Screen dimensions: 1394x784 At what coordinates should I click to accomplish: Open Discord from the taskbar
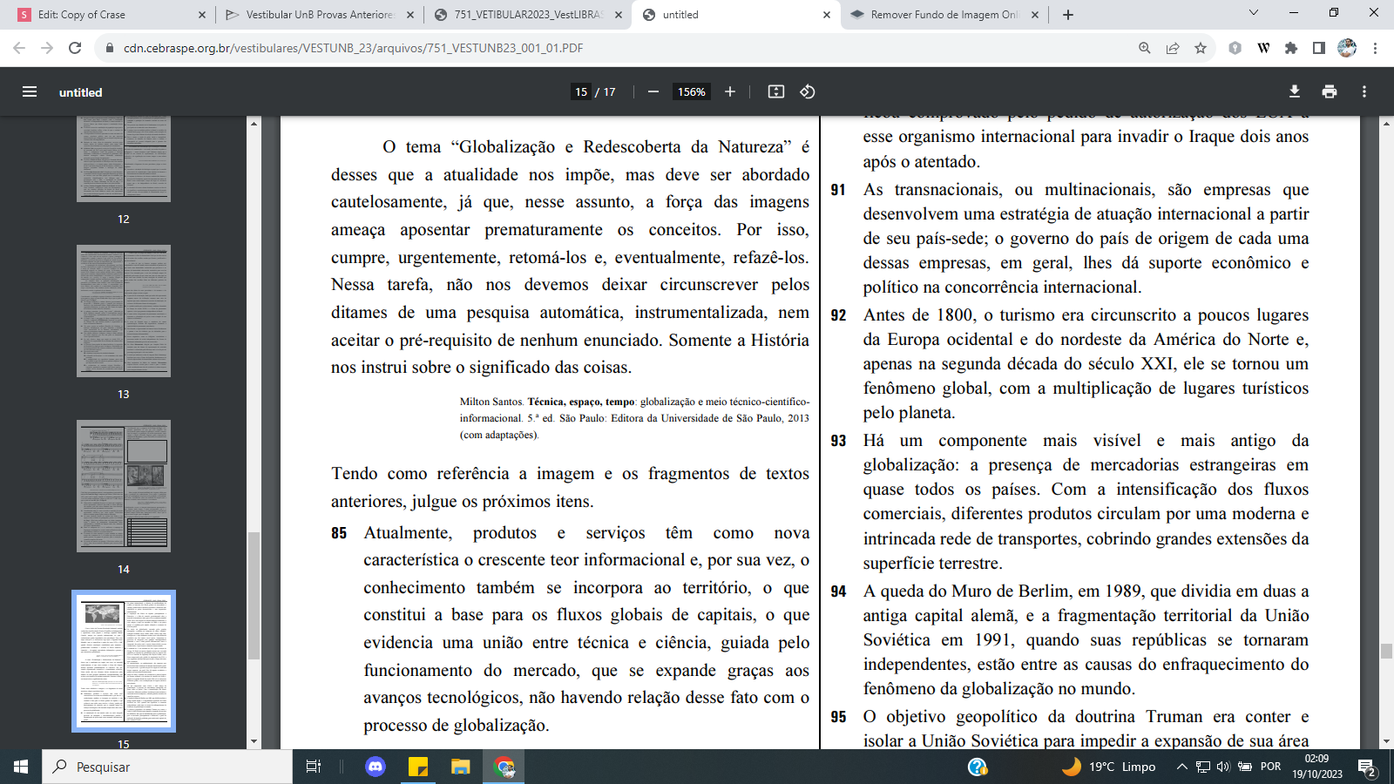pos(376,767)
